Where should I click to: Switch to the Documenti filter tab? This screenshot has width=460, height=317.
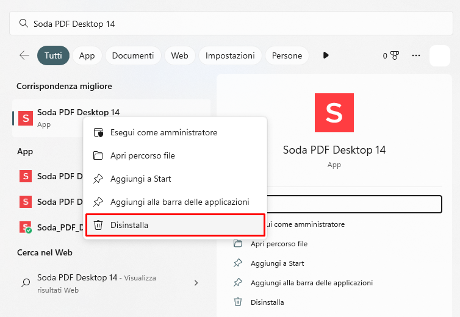133,55
